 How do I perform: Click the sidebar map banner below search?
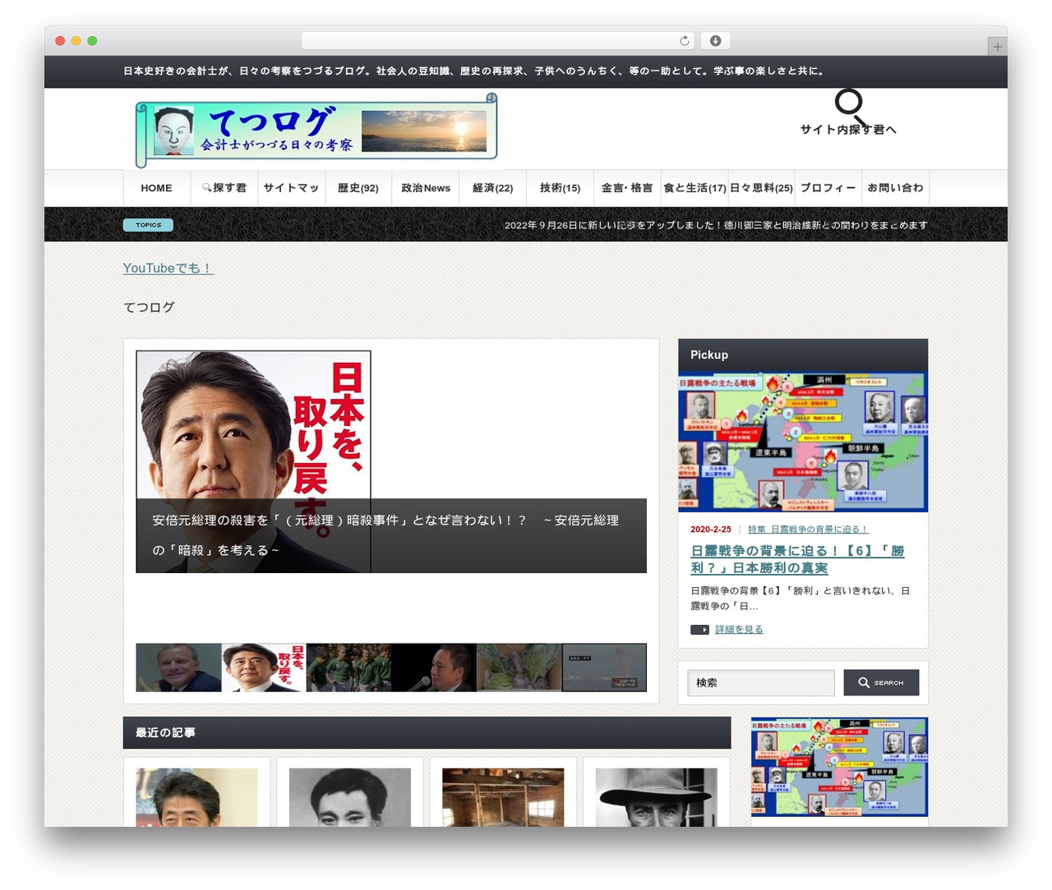[839, 767]
